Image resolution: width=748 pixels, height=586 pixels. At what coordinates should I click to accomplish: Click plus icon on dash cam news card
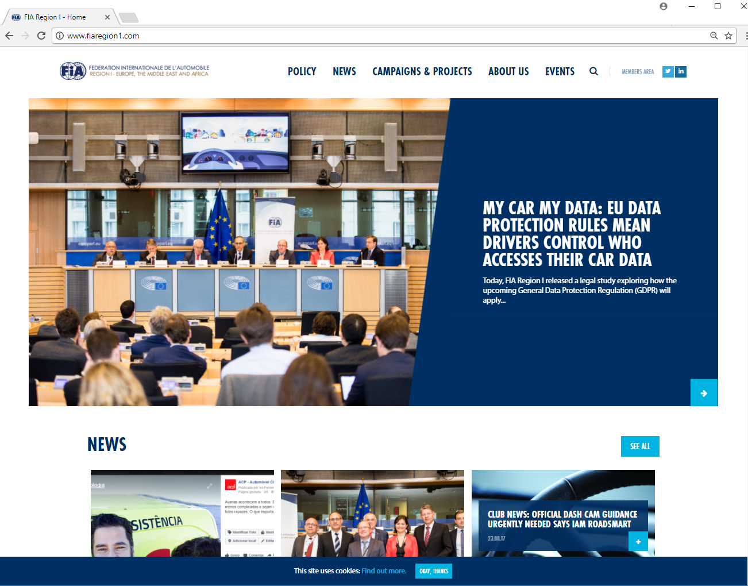638,541
